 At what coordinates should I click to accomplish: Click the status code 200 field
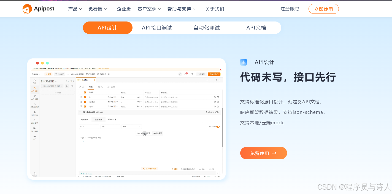[x=110, y=126]
